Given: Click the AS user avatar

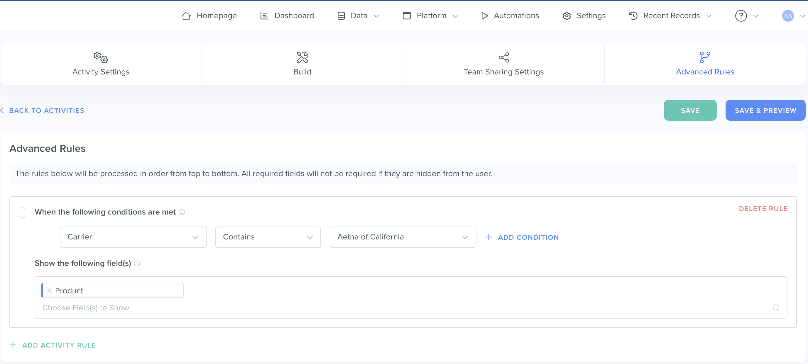Looking at the screenshot, I should [x=788, y=16].
